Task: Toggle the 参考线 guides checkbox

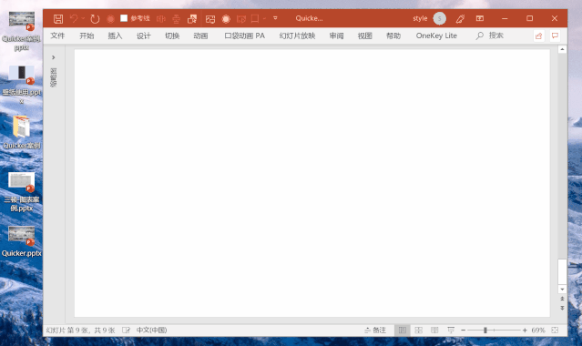Action: pyautogui.click(x=124, y=18)
